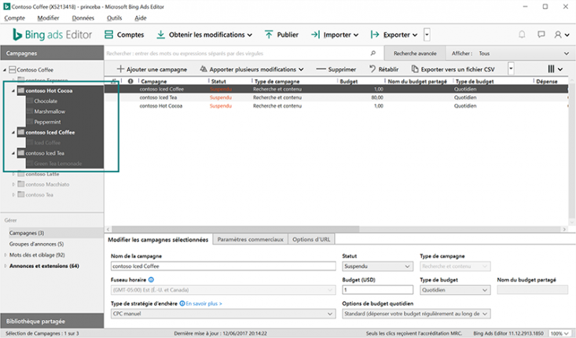The height and width of the screenshot is (338, 576).
Task: Click the Publier upload arrow icon
Action: point(269,35)
